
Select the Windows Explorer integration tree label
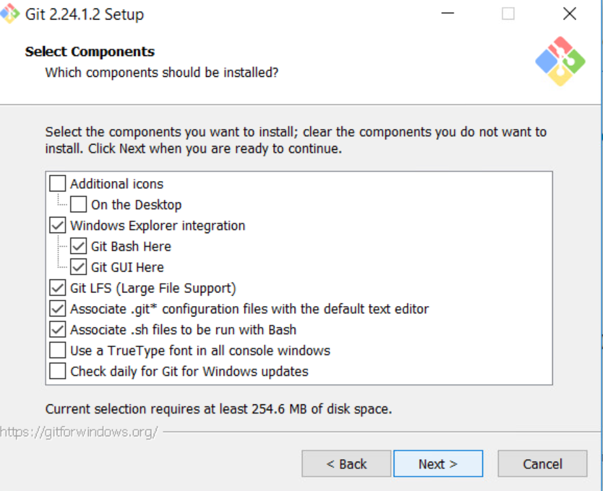click(158, 225)
